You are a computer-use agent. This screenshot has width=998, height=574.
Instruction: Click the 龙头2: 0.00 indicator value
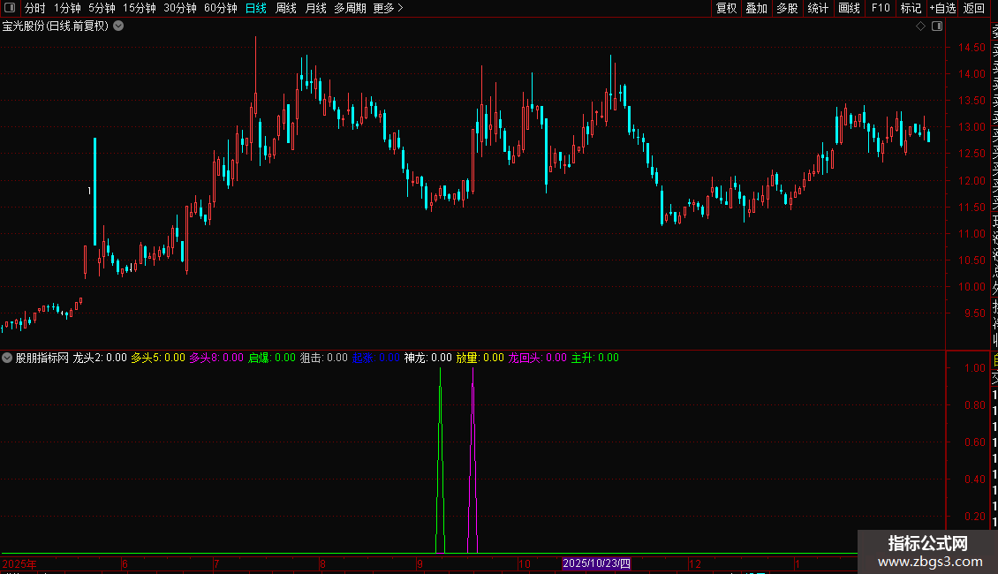(x=100, y=358)
